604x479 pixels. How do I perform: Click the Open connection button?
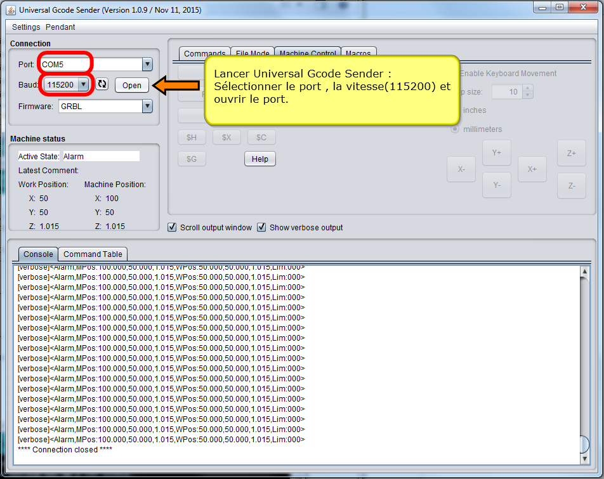[132, 85]
